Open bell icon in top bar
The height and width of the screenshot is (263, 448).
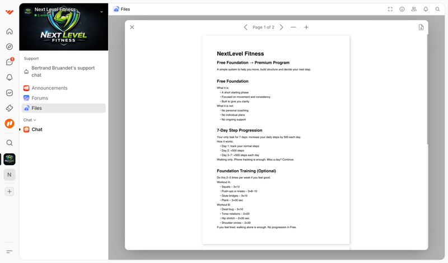[x=426, y=9]
